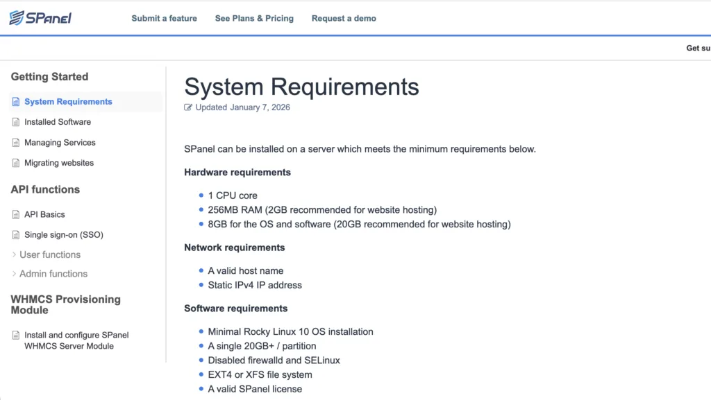
Task: Click the A valid host name item
Action: click(246, 270)
